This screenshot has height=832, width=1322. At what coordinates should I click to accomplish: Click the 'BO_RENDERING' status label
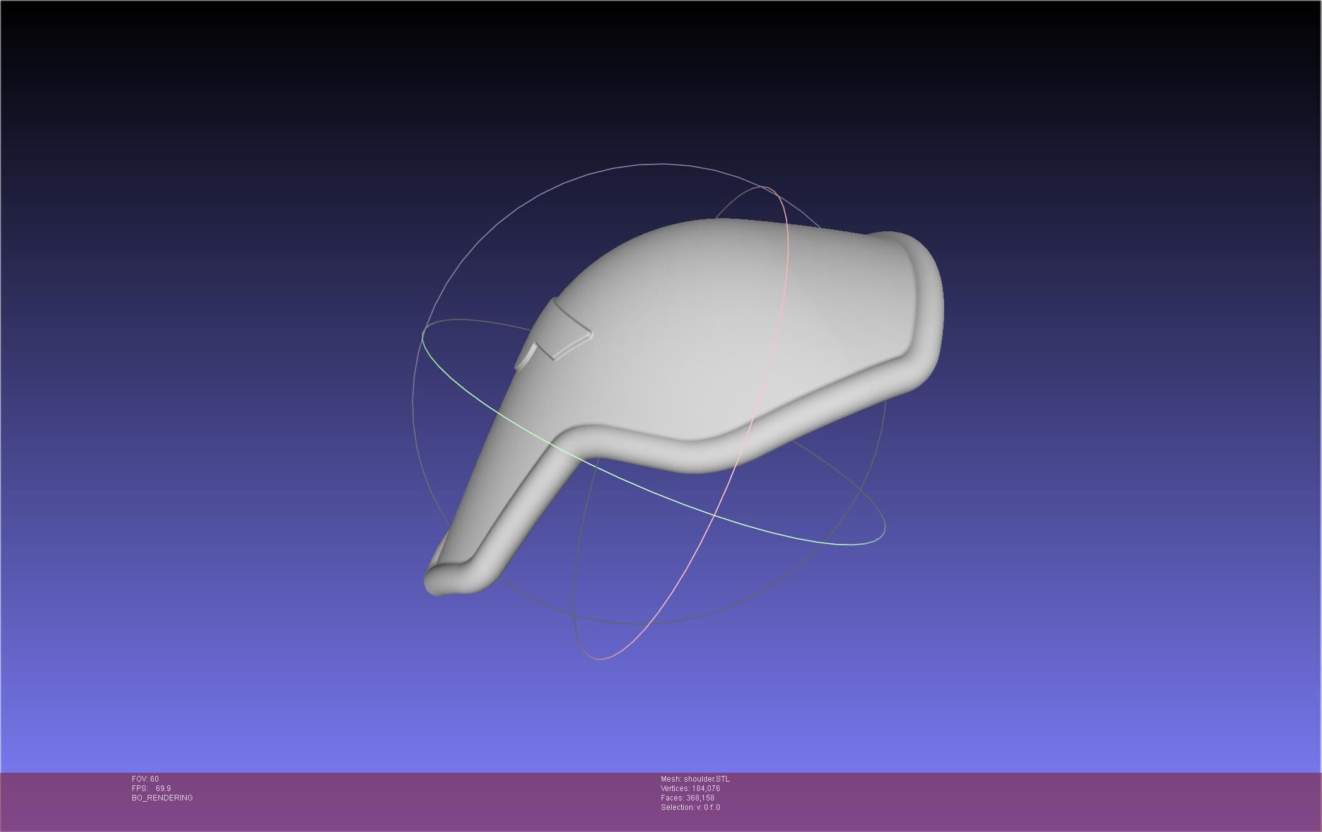click(x=162, y=798)
